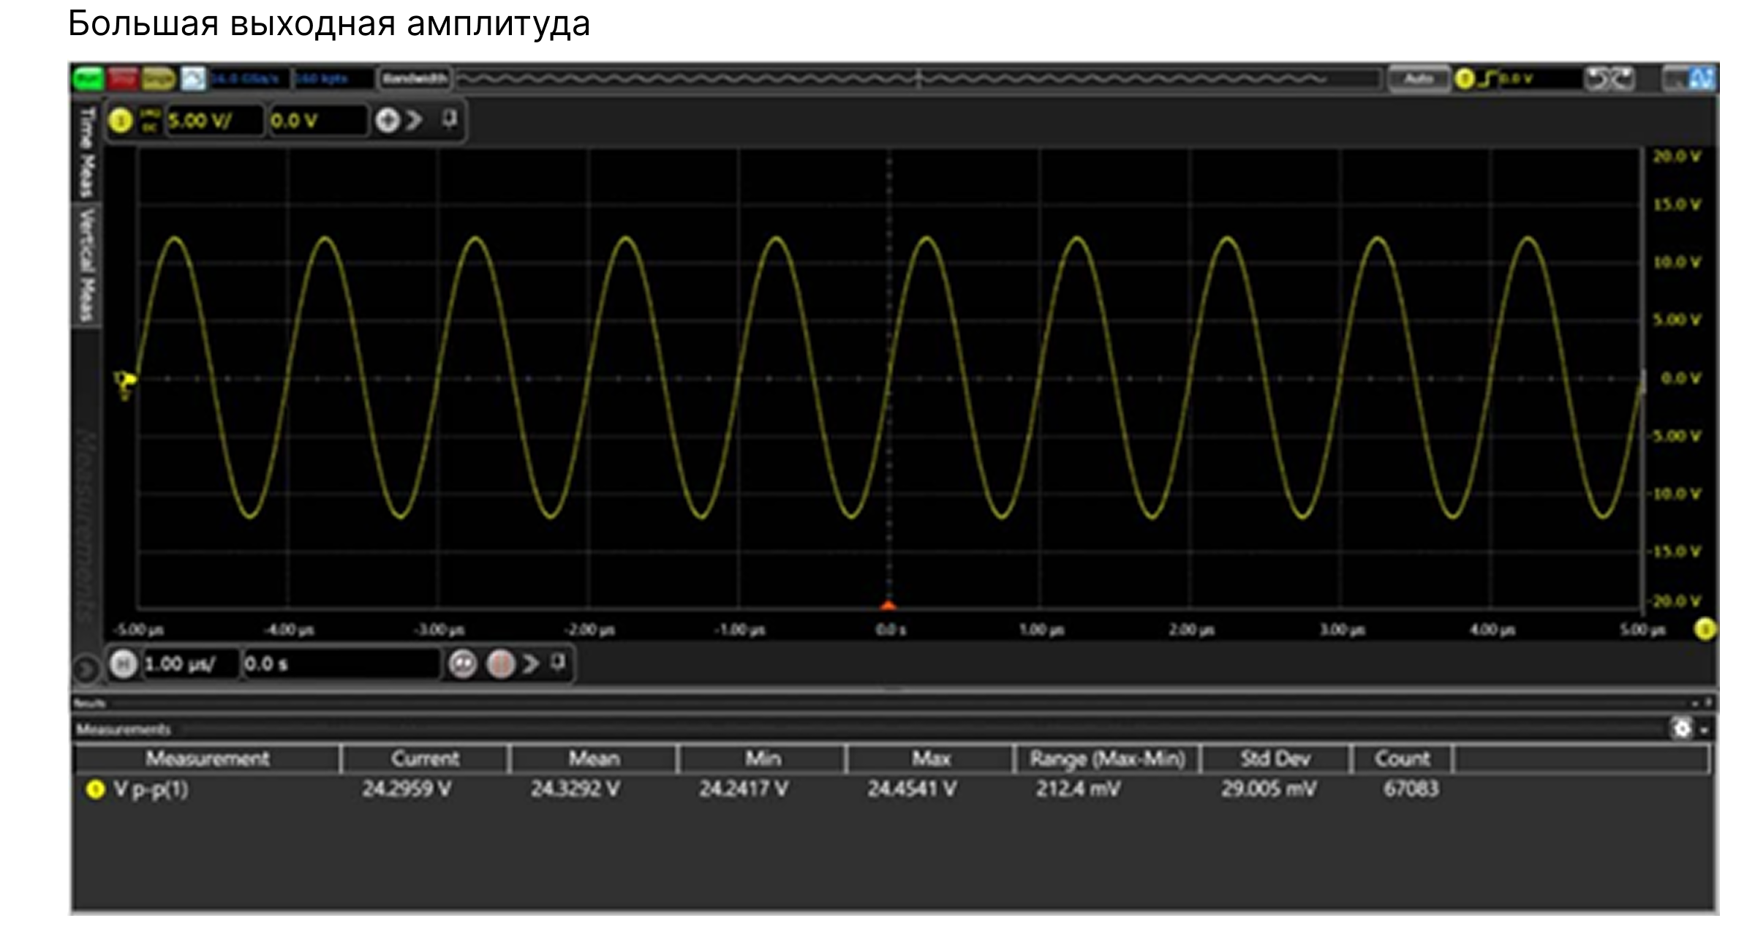Viewport: 1755px width, 948px height.
Task: Click the blue waveform display mode icon
Action: pos(1702,79)
